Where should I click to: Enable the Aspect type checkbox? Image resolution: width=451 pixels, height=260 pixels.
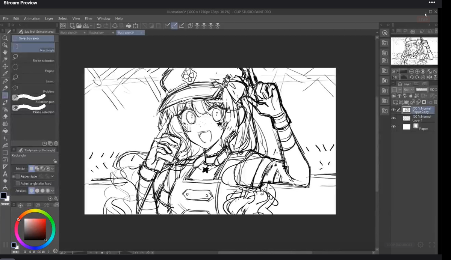click(x=18, y=176)
